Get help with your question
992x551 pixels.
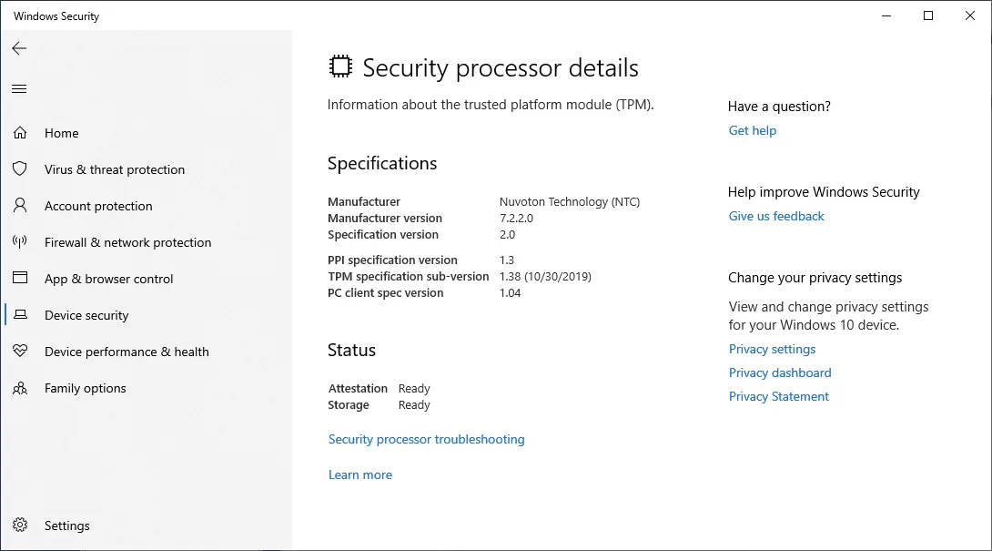752,130
